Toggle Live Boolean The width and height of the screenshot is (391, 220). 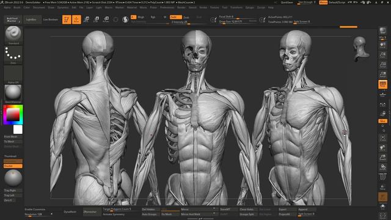50,20
